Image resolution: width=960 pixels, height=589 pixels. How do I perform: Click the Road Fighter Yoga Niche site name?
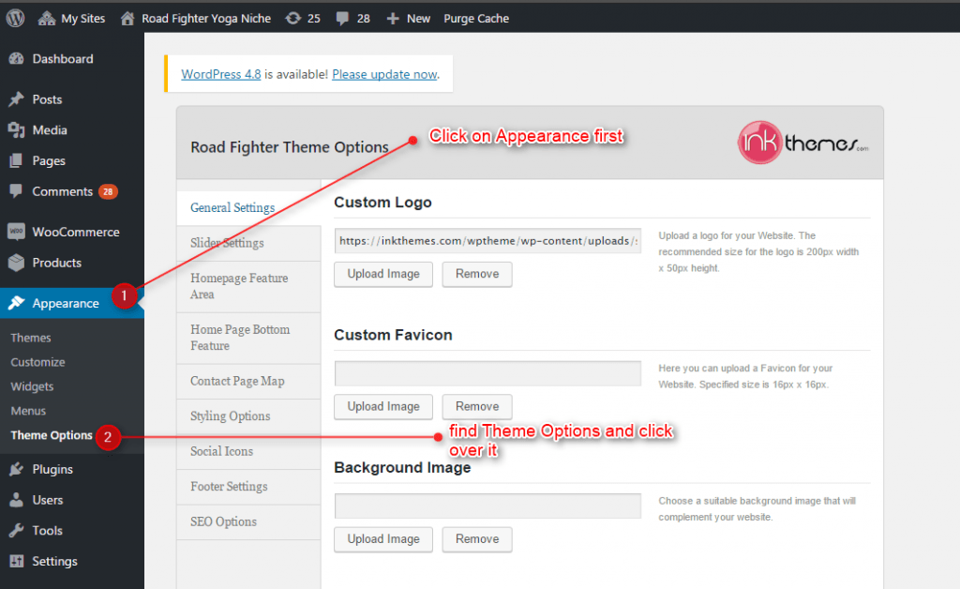pyautogui.click(x=206, y=19)
